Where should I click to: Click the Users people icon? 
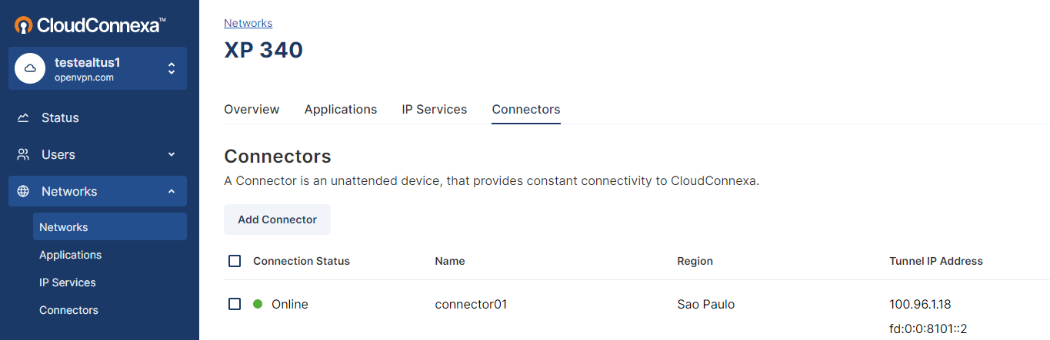(x=23, y=154)
